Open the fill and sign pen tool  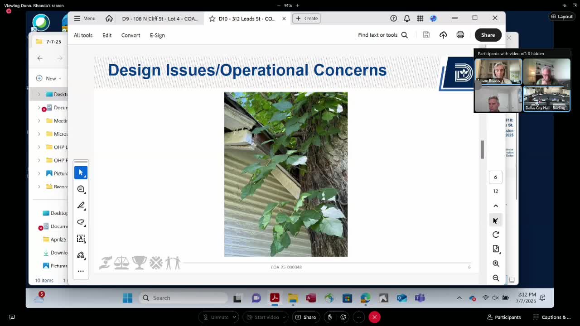click(x=81, y=255)
